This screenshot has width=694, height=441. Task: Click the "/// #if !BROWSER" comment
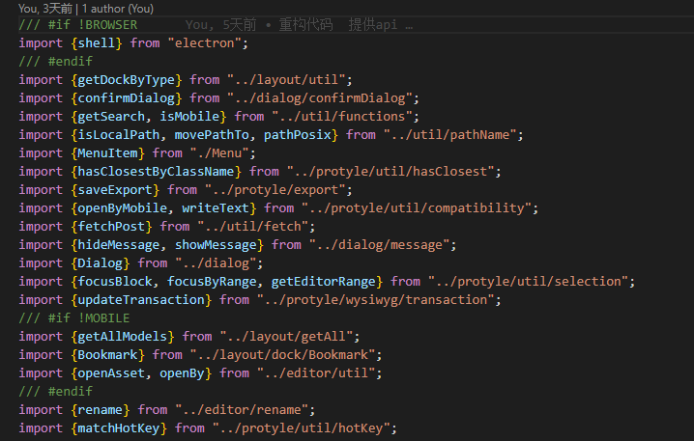[78, 25]
